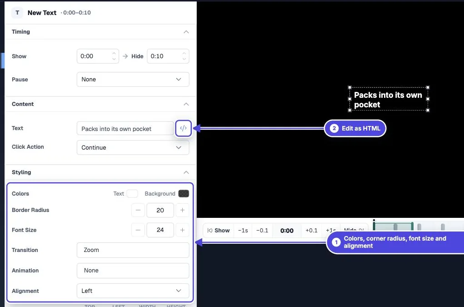Open the Edit as HTML code icon

coord(183,128)
